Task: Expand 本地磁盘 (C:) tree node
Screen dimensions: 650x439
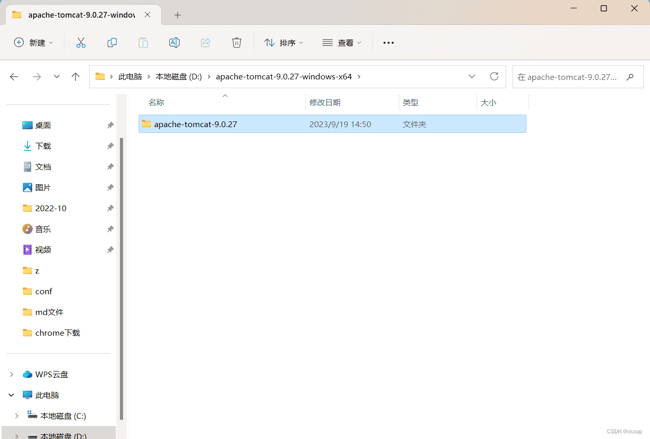Action: [x=17, y=416]
